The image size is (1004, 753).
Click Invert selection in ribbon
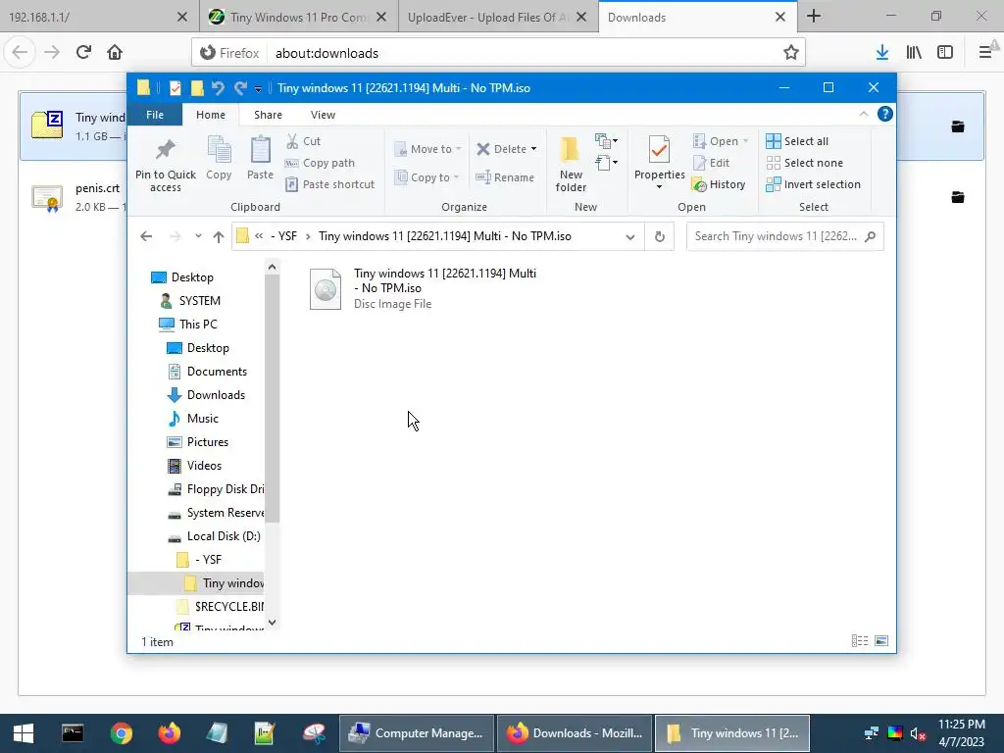point(813,184)
